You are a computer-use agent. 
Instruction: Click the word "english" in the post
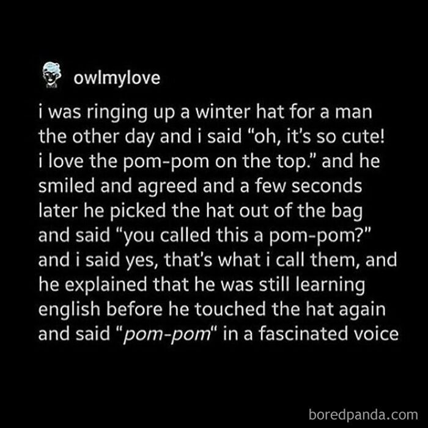click(x=69, y=309)
